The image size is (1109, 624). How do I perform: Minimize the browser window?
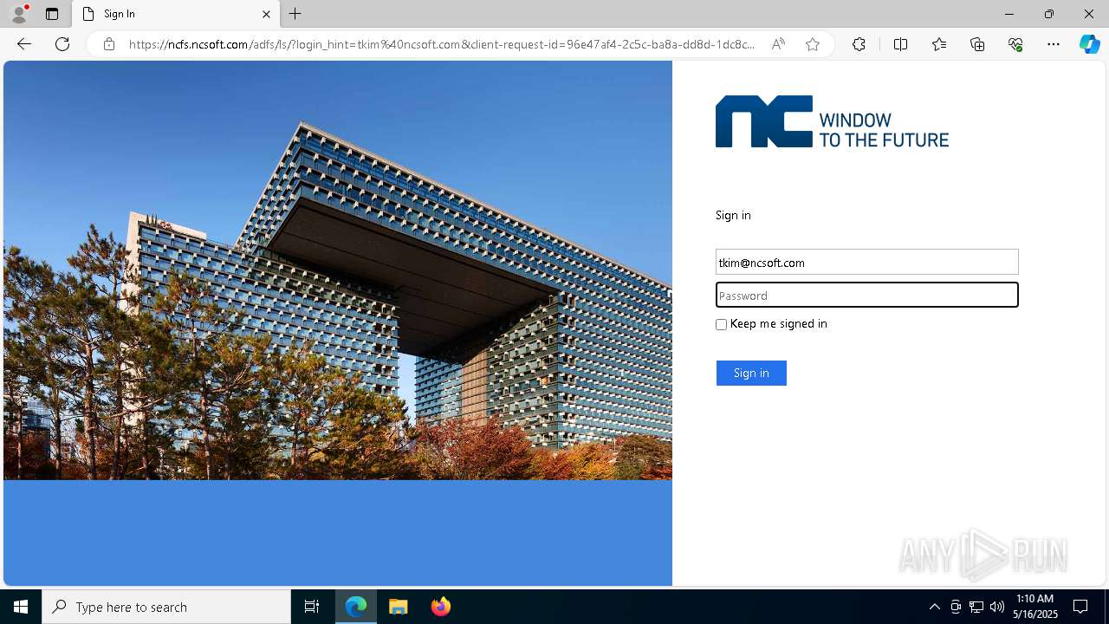tap(1009, 14)
